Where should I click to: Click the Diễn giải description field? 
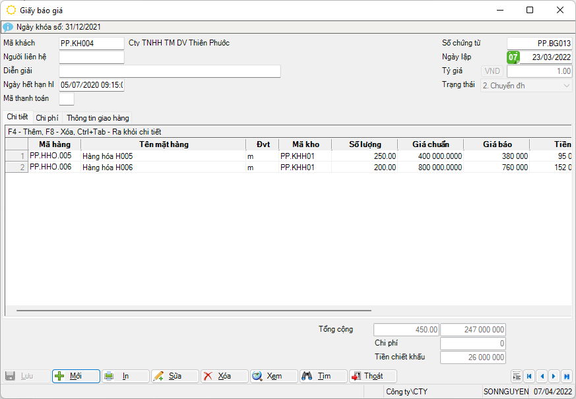(170, 71)
